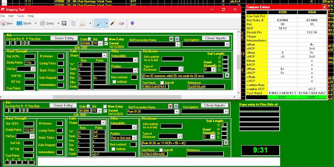Image resolution: width=334 pixels, height=167 pixels.
Task: Toggle the Saved checkbox dated 10/12/2018
Action: (105, 111)
